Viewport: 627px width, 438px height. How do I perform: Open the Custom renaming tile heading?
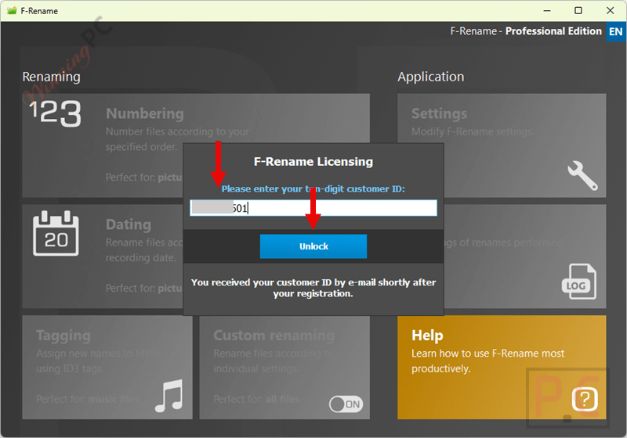point(274,336)
